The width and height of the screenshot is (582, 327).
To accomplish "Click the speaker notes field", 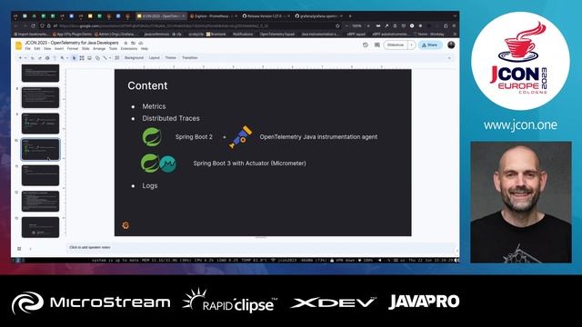I will point(260,247).
